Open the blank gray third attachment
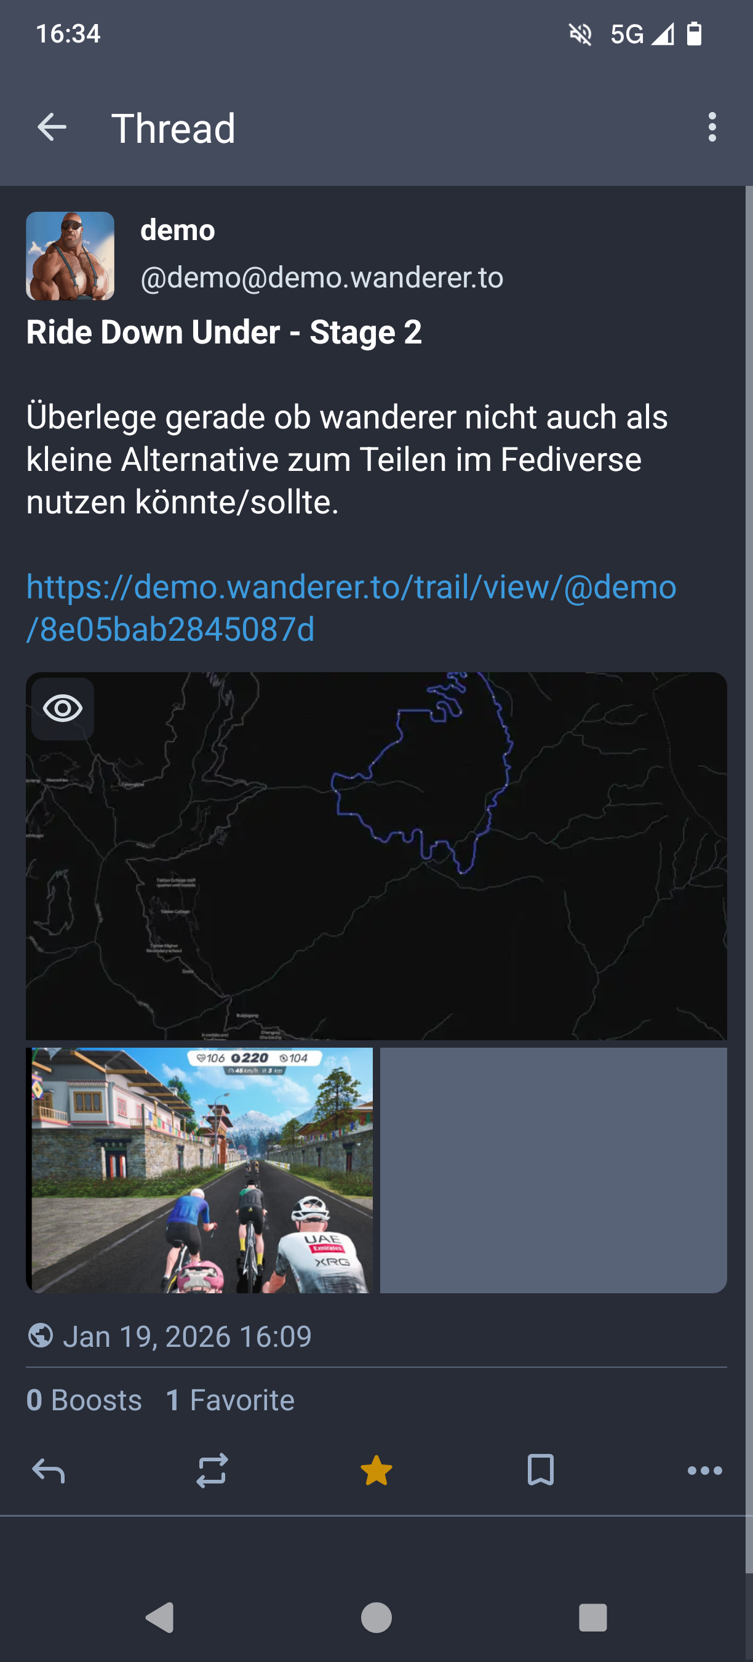The width and height of the screenshot is (753, 1662). click(x=553, y=1170)
